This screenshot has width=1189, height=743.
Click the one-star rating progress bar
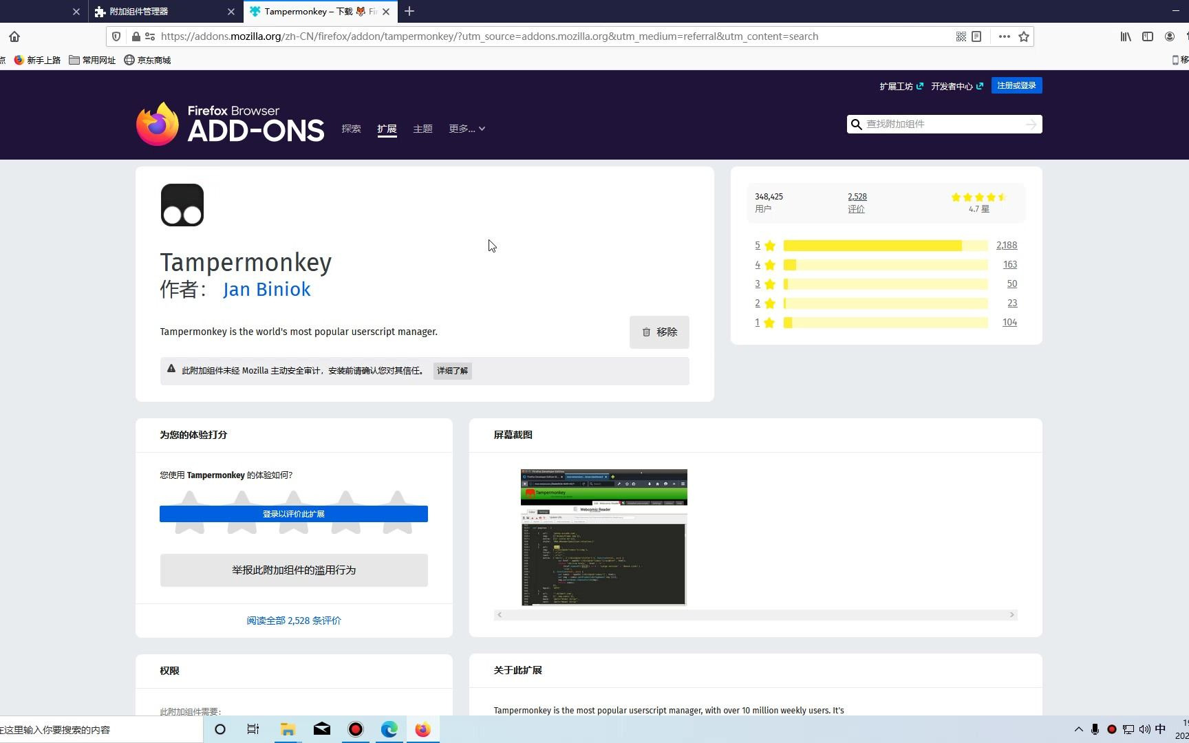886,323
